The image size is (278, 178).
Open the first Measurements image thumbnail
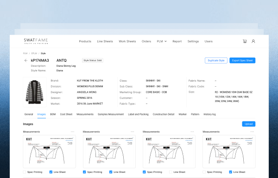tap(49, 152)
